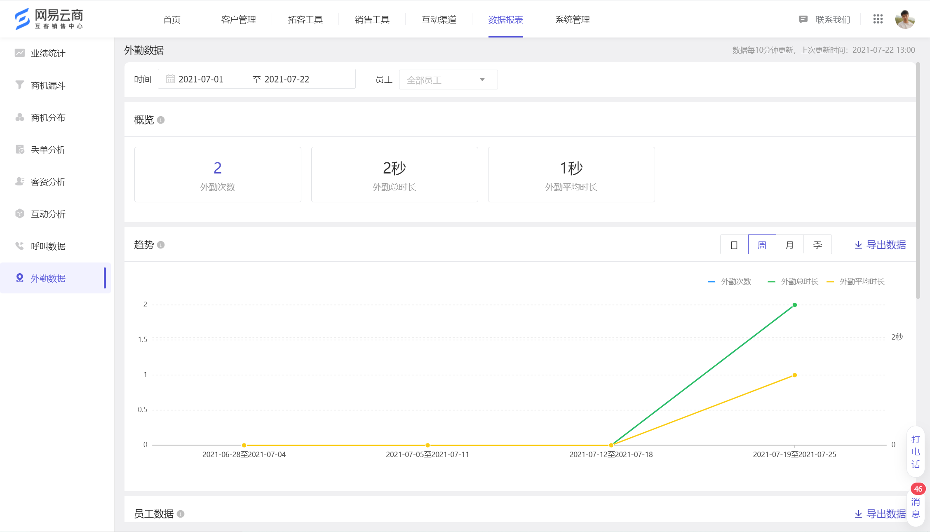This screenshot has width=930, height=532.
Task: Click the info icon beside 员工数据
Action: coord(181,514)
